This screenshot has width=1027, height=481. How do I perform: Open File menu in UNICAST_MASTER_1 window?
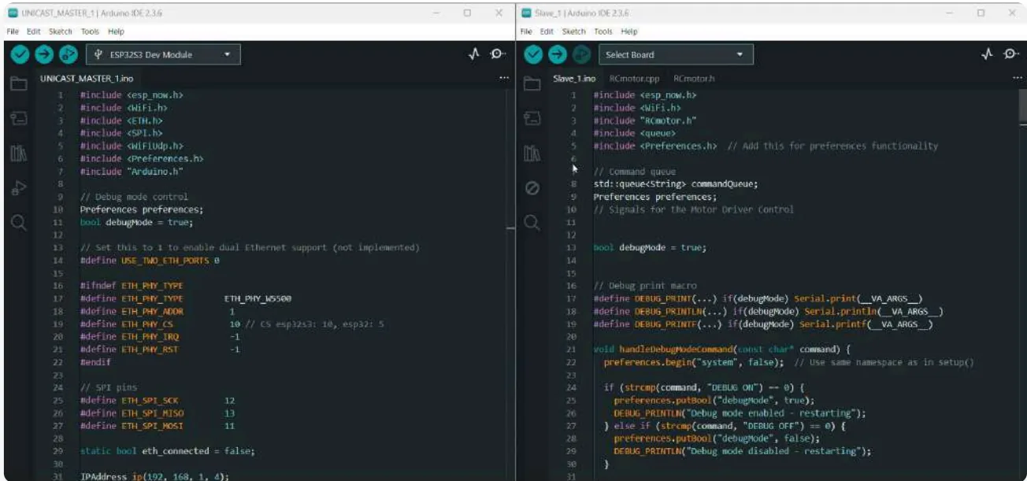[x=12, y=31]
